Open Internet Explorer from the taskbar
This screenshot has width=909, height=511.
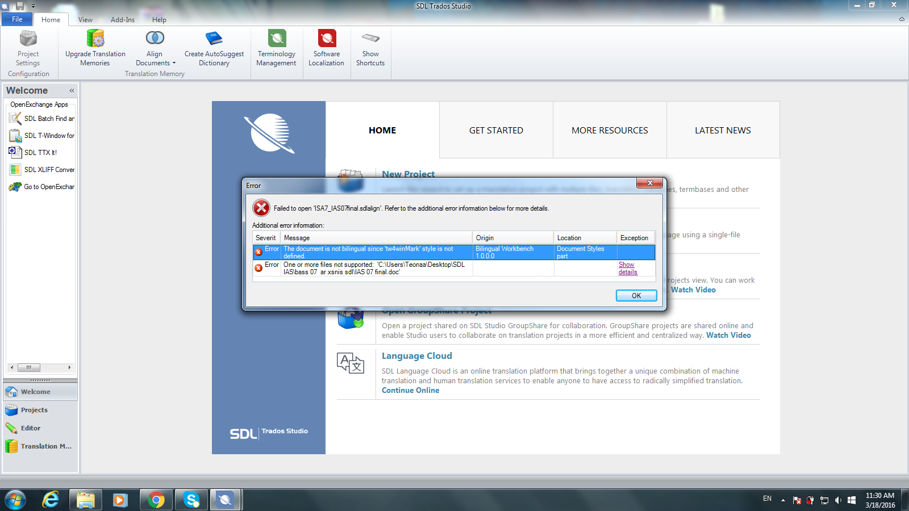51,500
